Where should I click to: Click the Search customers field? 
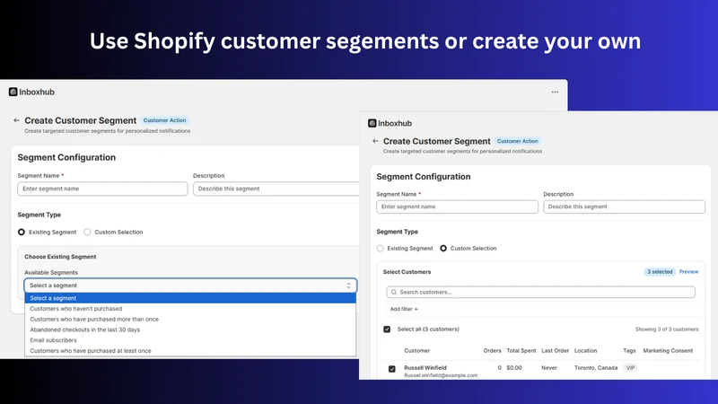pos(541,293)
